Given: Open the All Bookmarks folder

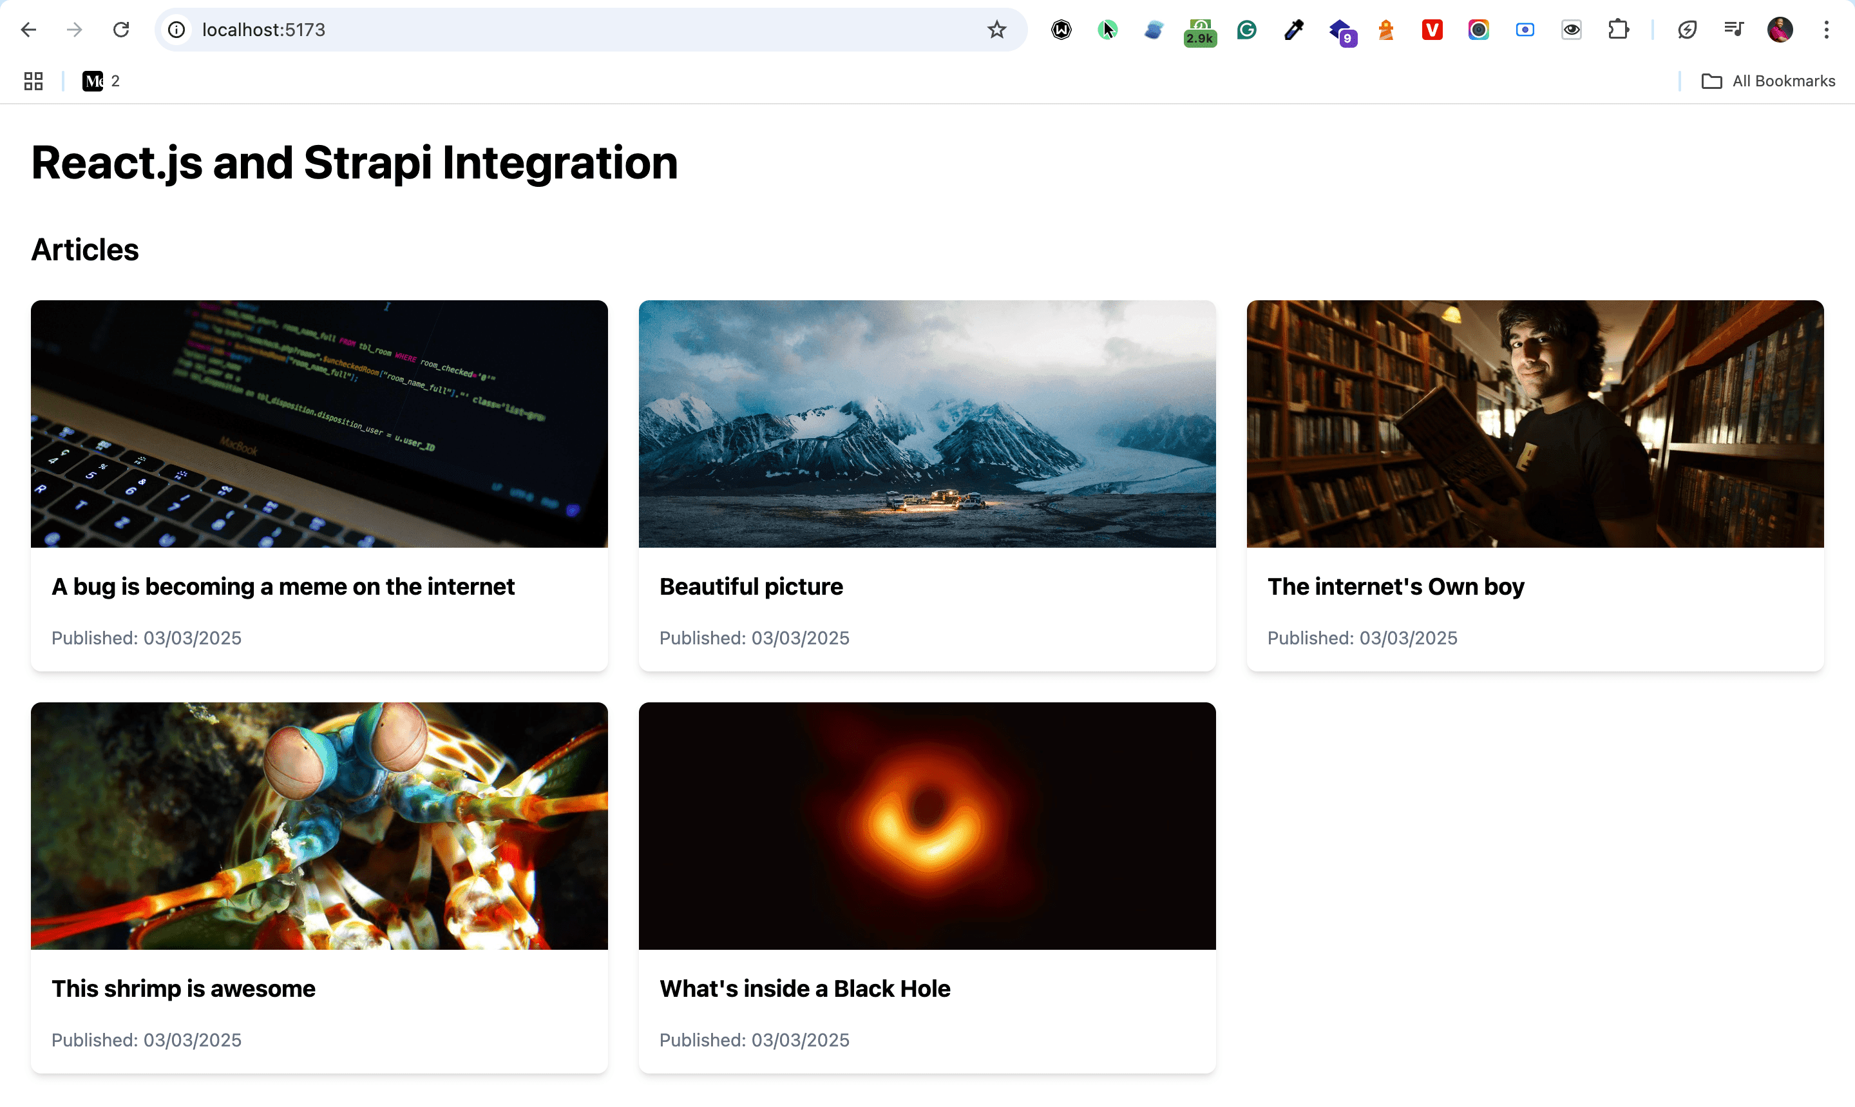Looking at the screenshot, I should click(1769, 81).
